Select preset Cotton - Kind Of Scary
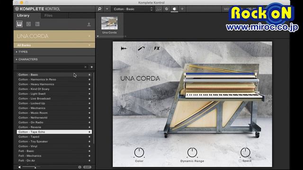Image resolution: width=303 pixels, height=170 pixels. [54, 89]
